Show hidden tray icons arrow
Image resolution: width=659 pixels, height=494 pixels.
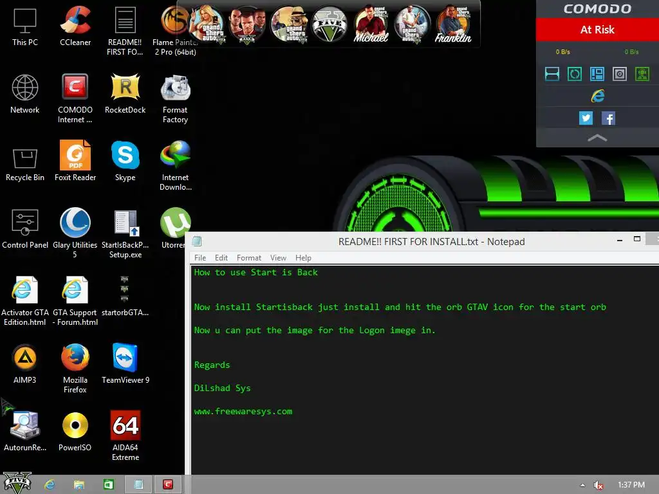click(x=582, y=485)
